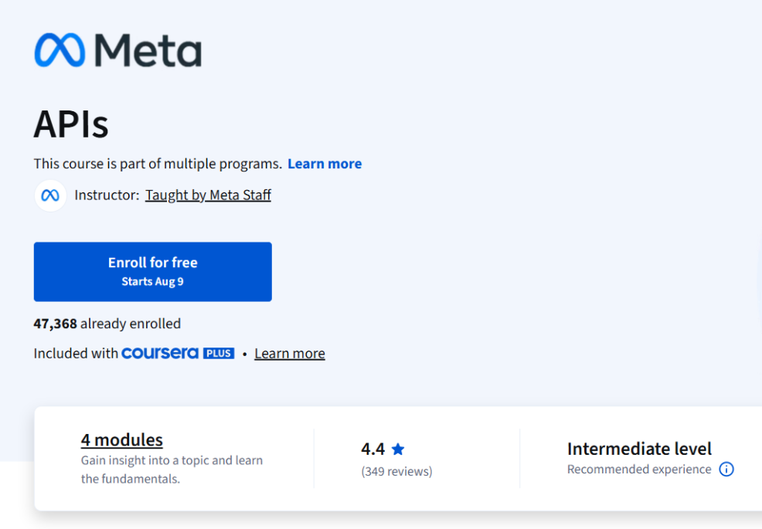This screenshot has height=529, width=762.
Task: Click the 47,368 already enrolled text
Action: [107, 324]
